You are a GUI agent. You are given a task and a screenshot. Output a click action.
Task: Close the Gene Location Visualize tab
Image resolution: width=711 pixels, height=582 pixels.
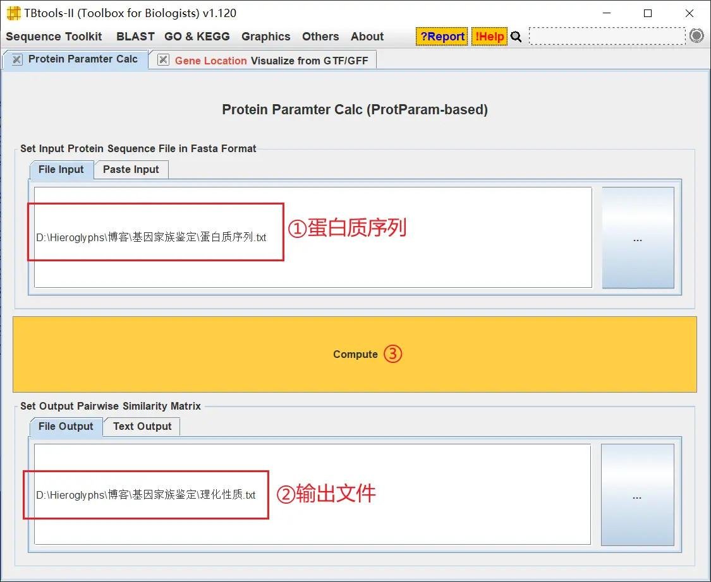pos(163,60)
